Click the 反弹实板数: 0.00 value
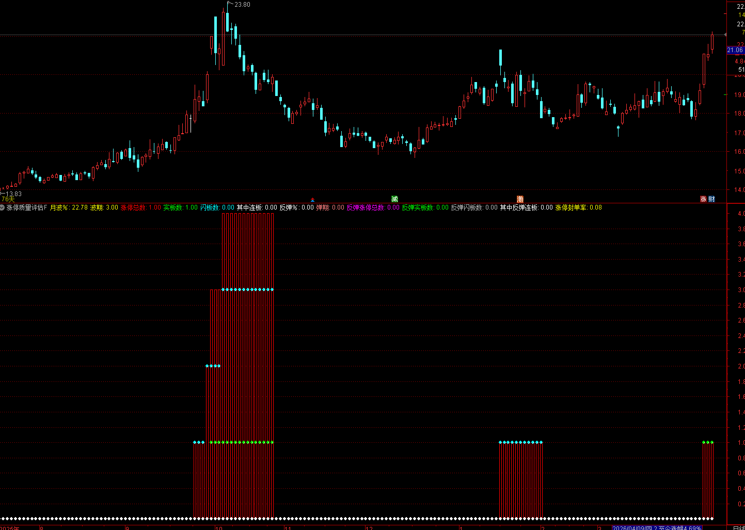 (x=425, y=207)
